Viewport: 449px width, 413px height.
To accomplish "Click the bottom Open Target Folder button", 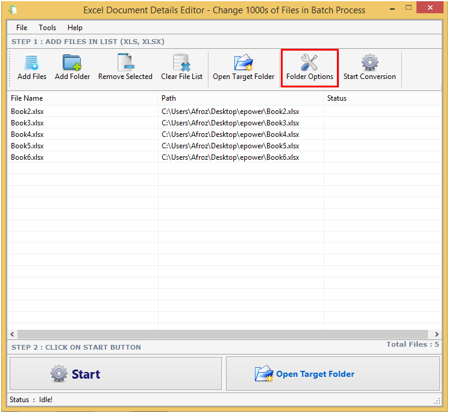I will tap(333, 373).
